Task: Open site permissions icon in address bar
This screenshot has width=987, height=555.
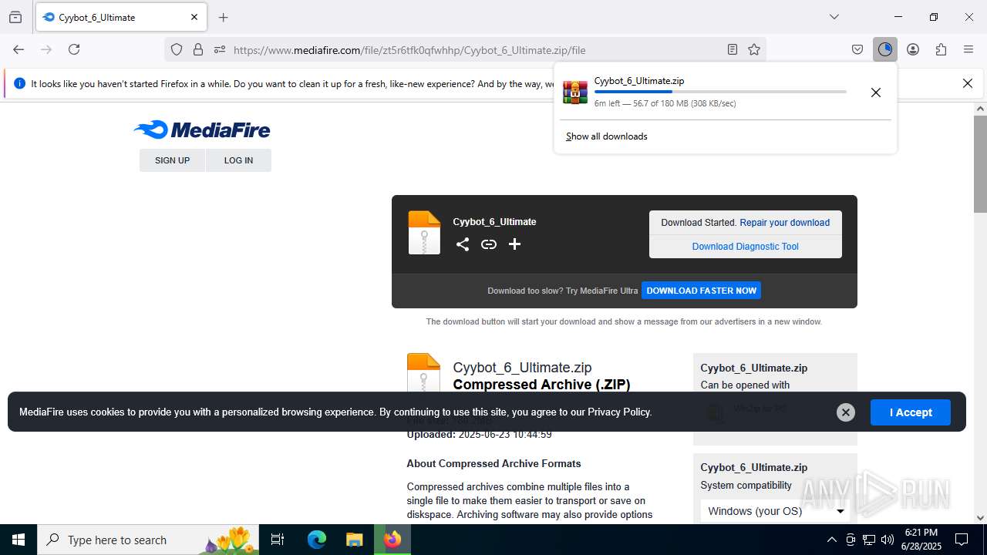Action: 220,49
